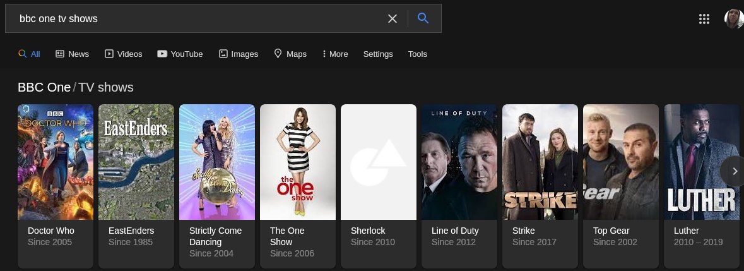
Task: Click the 'Strictly Come Dancing' title text
Action: click(215, 236)
